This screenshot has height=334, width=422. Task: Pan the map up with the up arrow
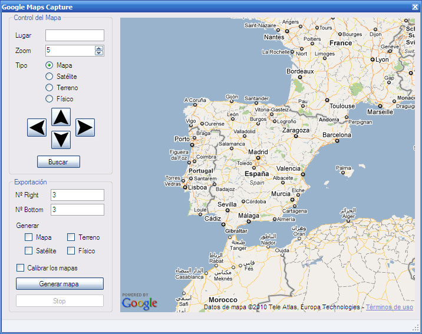(x=61, y=117)
